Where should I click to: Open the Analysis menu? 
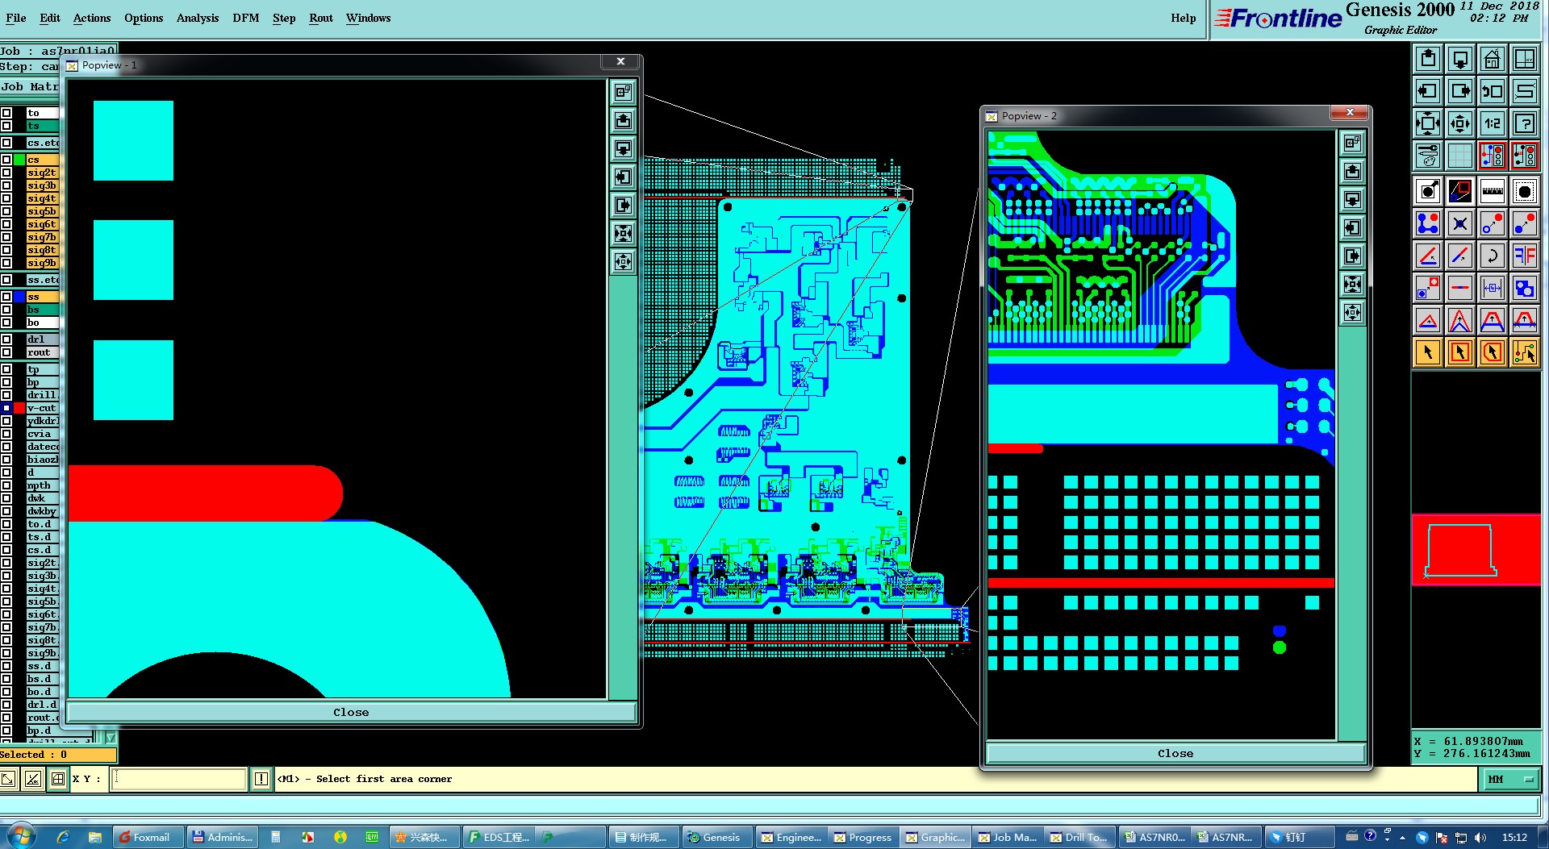(x=198, y=18)
